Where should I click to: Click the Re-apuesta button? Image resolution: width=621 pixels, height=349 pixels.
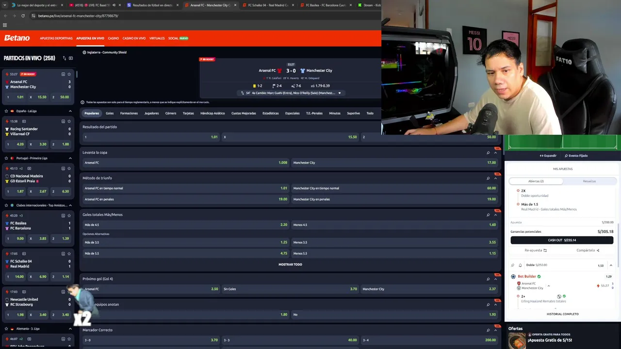coord(536,251)
